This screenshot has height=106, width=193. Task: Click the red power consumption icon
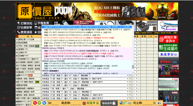(x=84, y=103)
